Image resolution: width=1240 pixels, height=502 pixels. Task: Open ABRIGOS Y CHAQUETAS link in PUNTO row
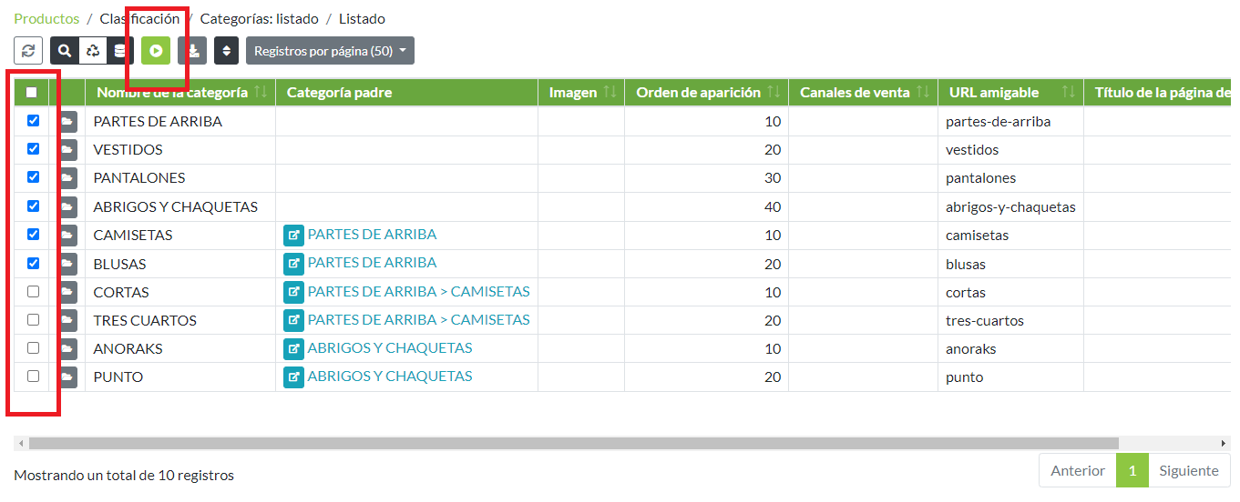[390, 376]
